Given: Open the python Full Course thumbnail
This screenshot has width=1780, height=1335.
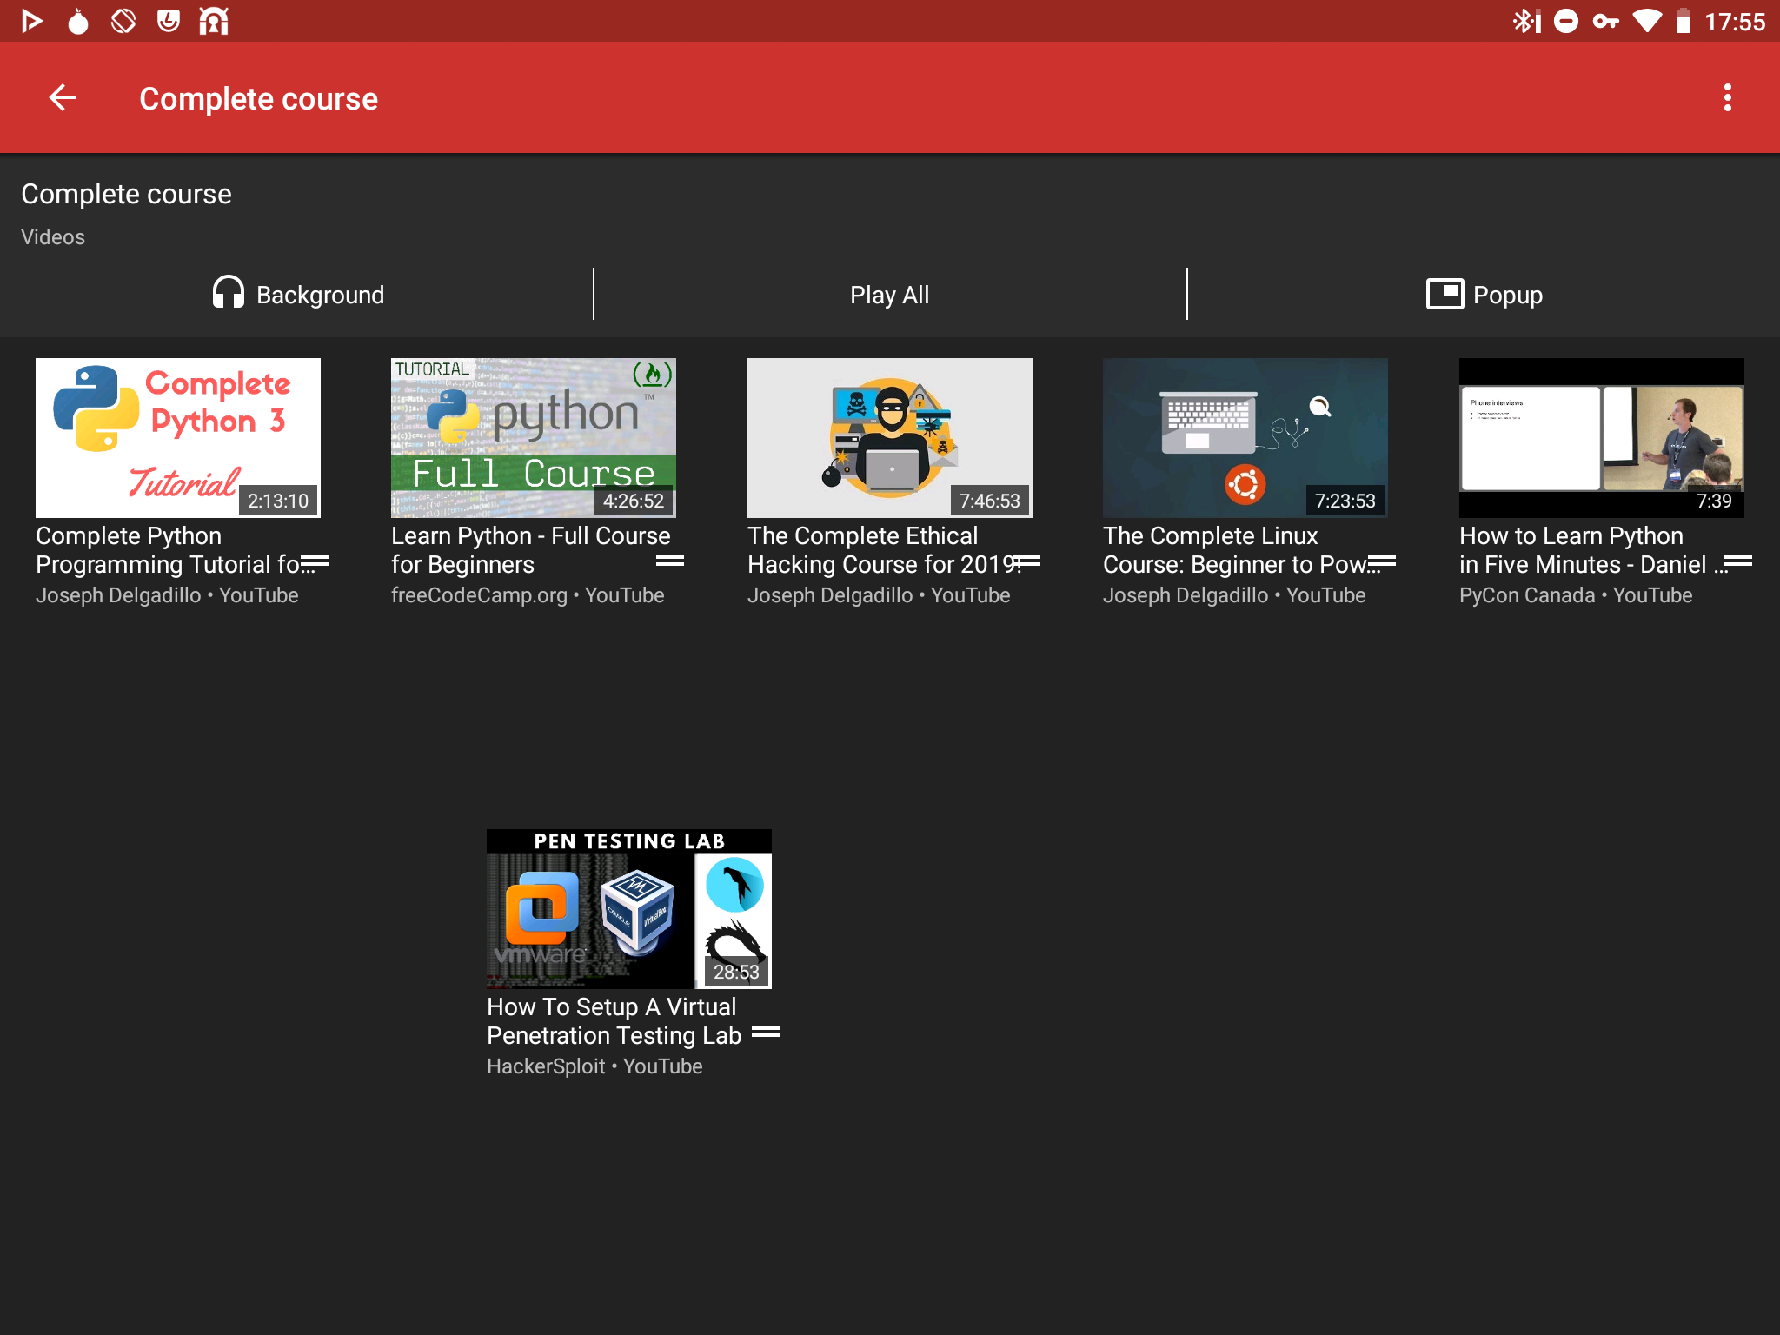Looking at the screenshot, I should point(534,437).
